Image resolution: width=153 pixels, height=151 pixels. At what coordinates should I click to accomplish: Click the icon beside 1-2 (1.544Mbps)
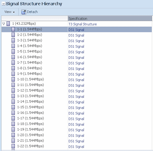pos(13,35)
